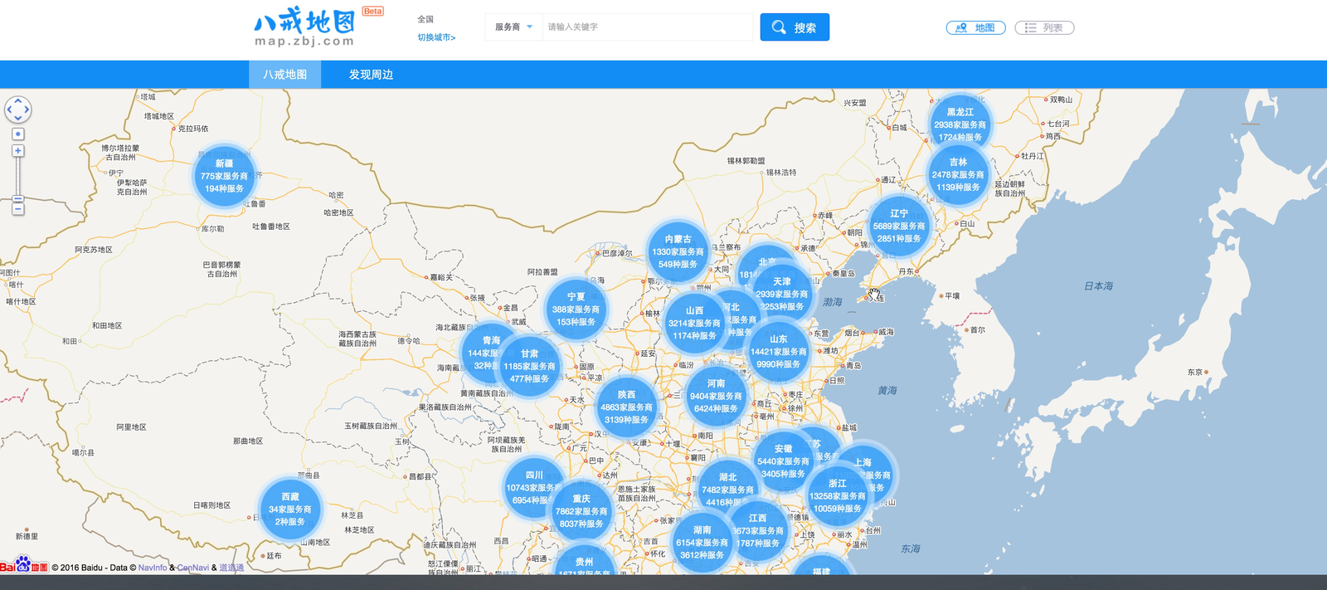This screenshot has width=1327, height=590.
Task: Click the 浙江 cluster bubble
Action: tap(838, 495)
